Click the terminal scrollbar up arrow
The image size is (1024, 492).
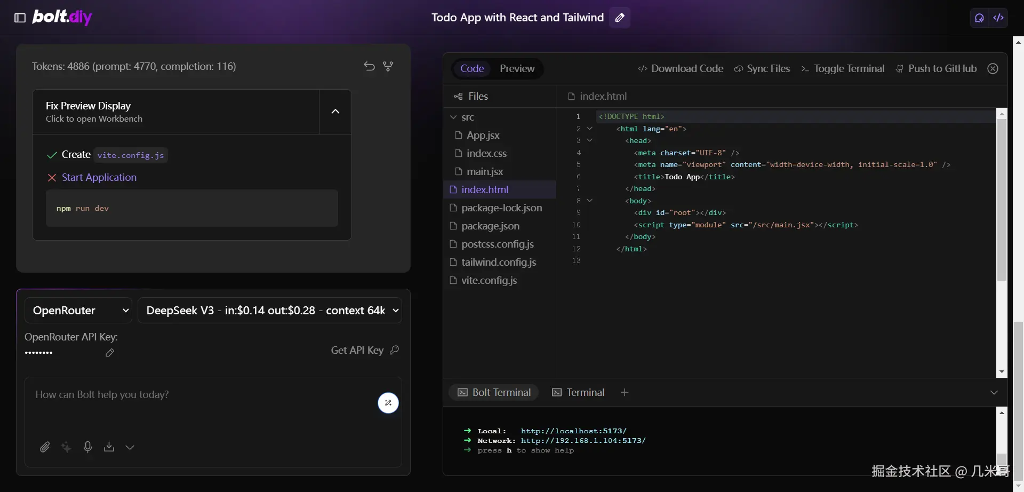tap(1002, 412)
